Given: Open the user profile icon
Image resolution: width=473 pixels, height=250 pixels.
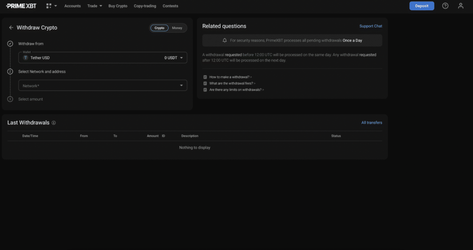Looking at the screenshot, I should coord(461,6).
